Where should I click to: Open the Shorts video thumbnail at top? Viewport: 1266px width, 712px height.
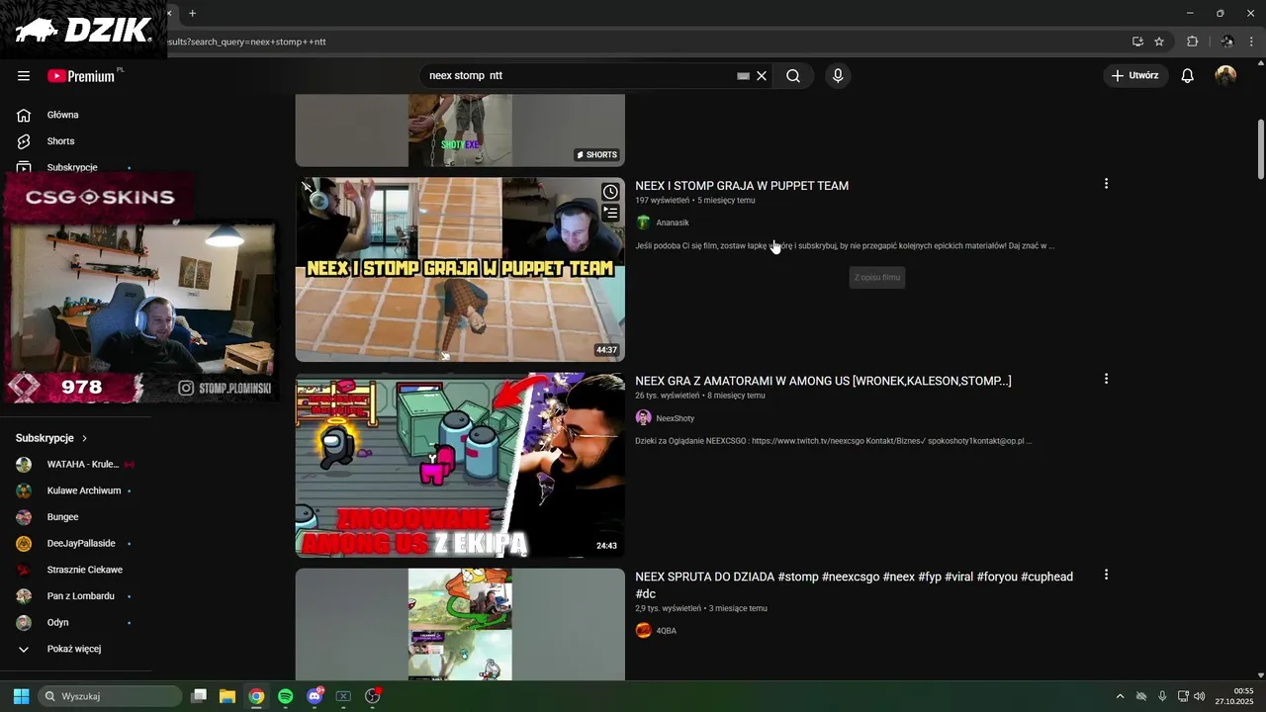(460, 131)
